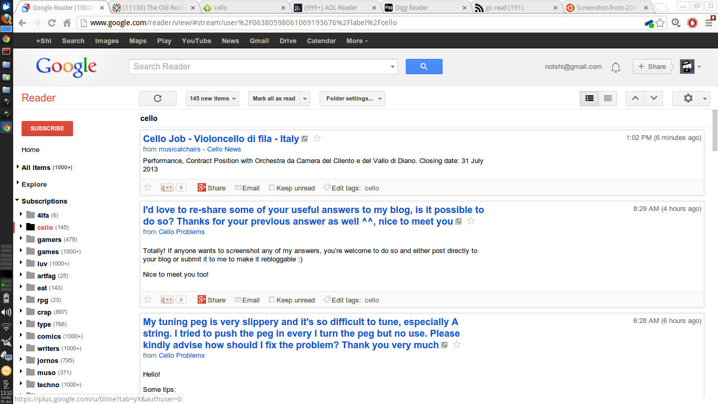Image resolution: width=718 pixels, height=404 pixels.
Task: Reload the page in Chrome toolbar
Action: point(52,23)
